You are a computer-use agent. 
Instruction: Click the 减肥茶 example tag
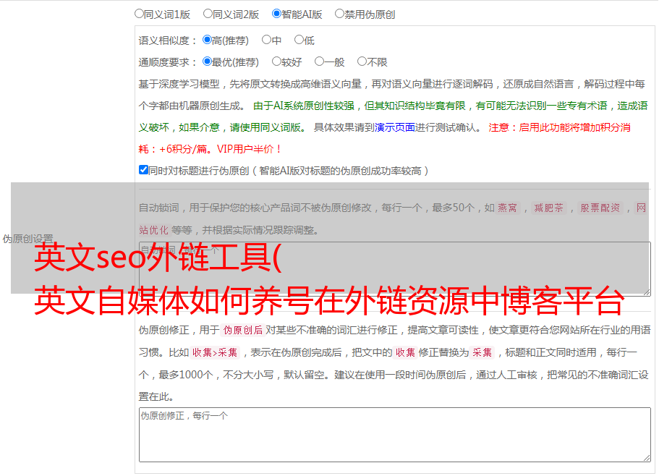pos(548,208)
